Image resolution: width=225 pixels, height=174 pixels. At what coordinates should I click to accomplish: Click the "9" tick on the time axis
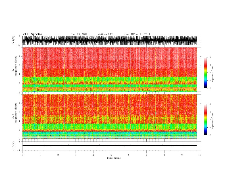point(182,155)
